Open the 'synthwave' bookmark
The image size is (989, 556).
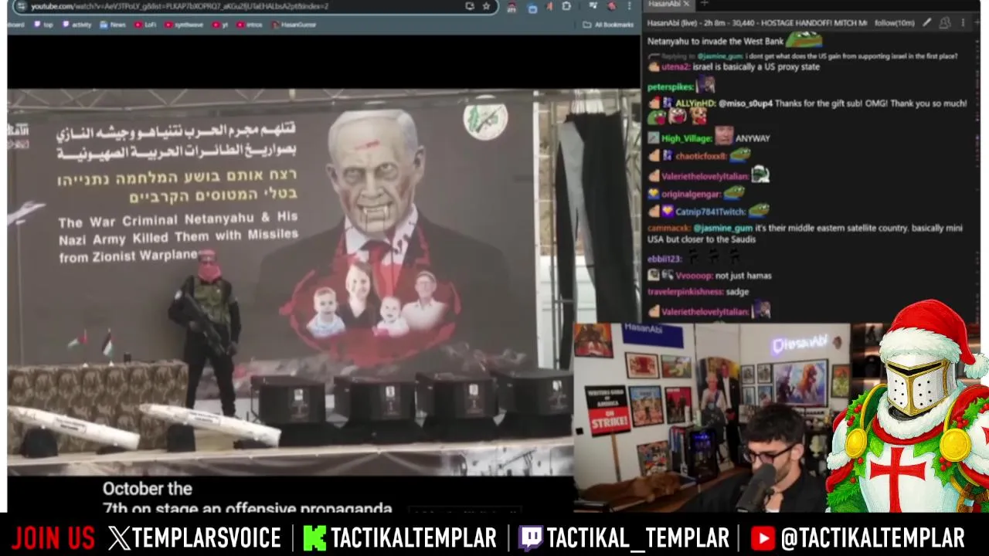pos(184,25)
